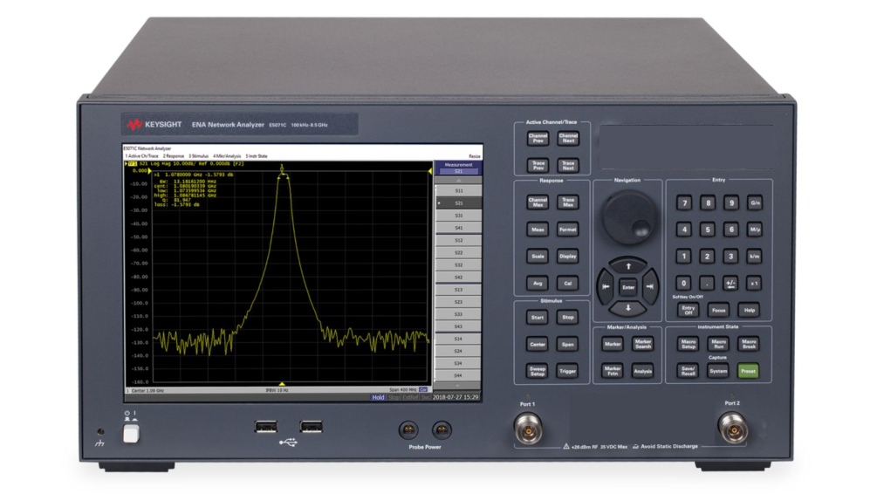Select the Display key
877x494 pixels.
568,257
